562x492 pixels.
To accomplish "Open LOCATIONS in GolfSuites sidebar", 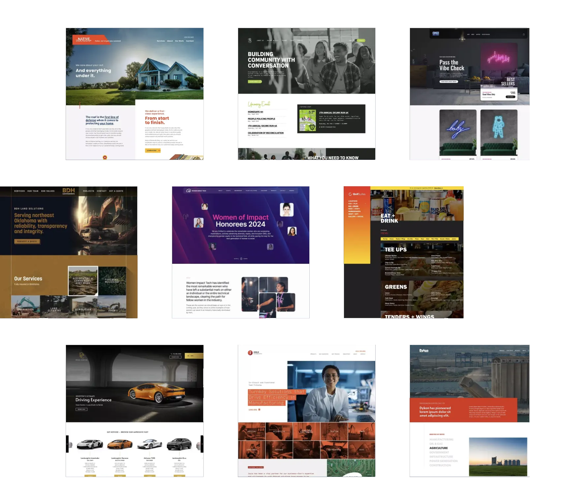I will tap(353, 201).
